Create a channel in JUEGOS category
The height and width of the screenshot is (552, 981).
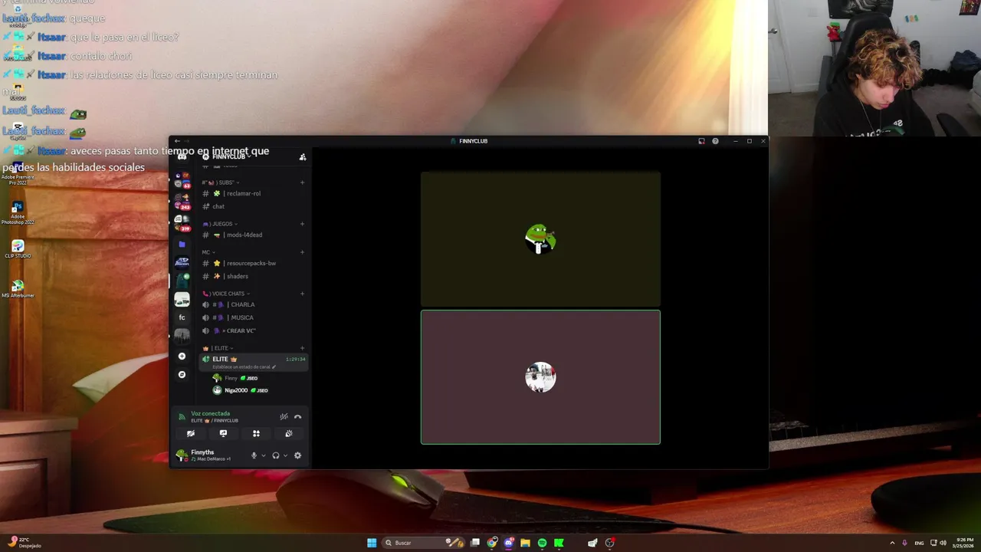303,224
